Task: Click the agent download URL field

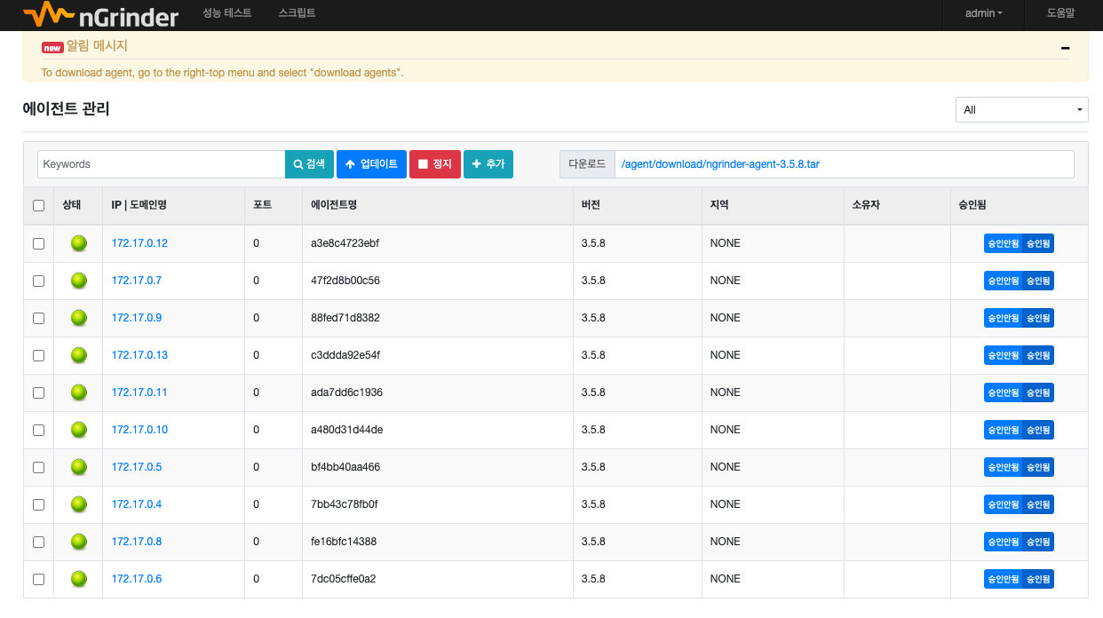Action: tap(844, 164)
